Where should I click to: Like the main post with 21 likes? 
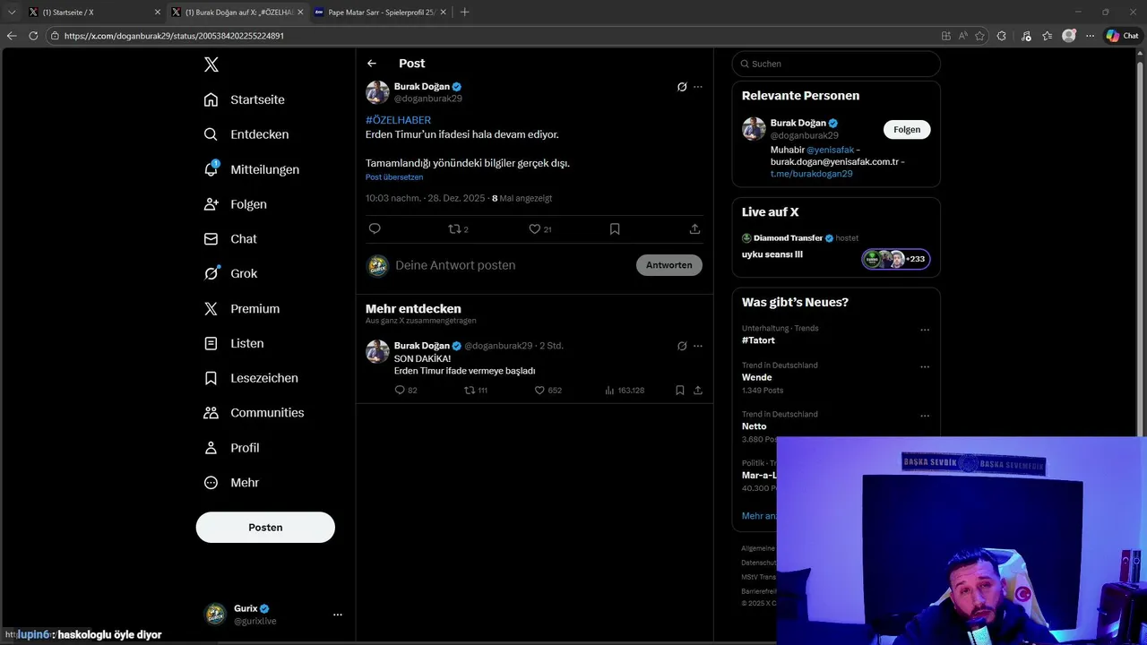click(539, 229)
